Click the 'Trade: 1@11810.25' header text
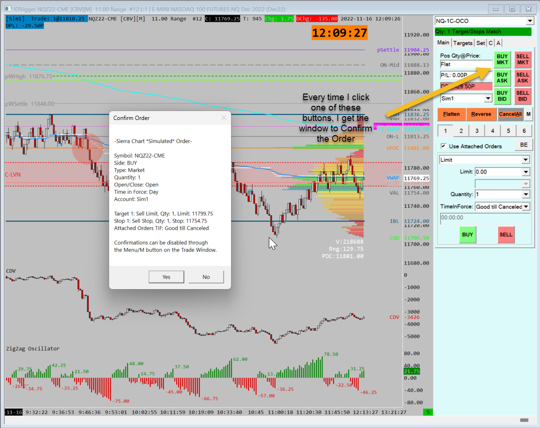This screenshot has width=540, height=428. 58,18
